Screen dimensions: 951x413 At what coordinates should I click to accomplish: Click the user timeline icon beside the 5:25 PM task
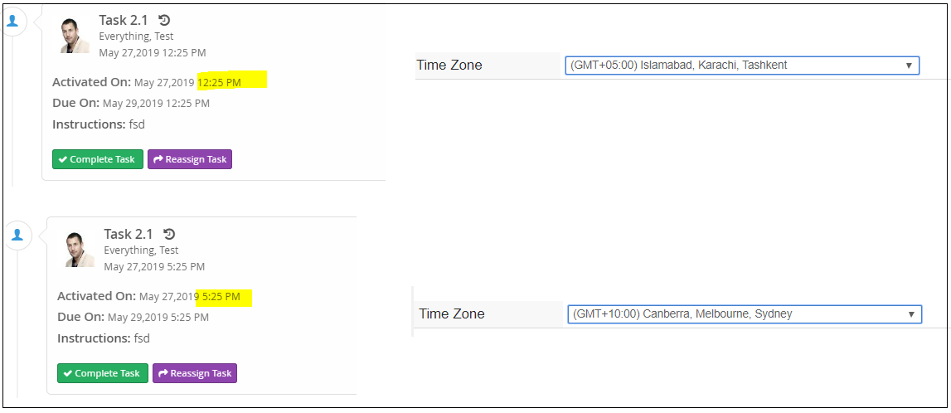17,236
